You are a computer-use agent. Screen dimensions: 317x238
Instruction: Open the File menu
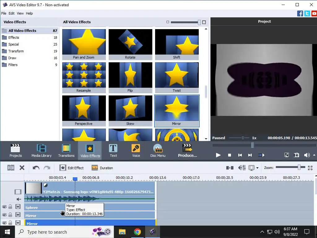coord(4,13)
